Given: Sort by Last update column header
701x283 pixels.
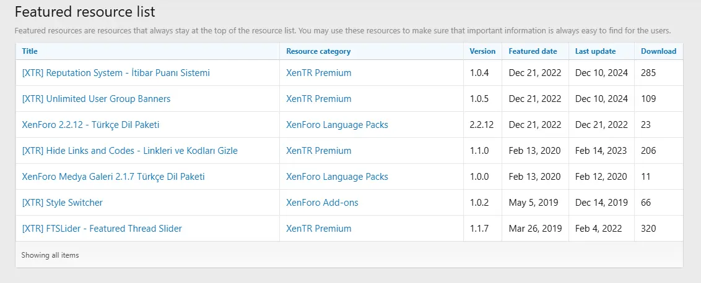Looking at the screenshot, I should (596, 51).
